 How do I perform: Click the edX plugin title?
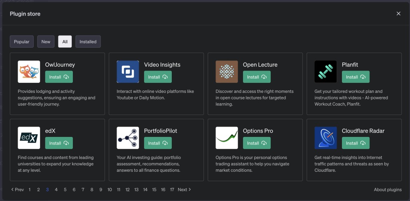(x=50, y=131)
